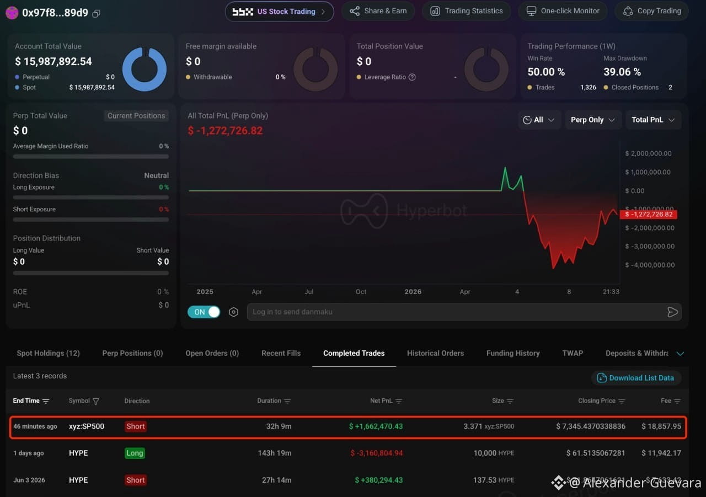The image size is (706, 497).
Task: Click Max Drawdown 39.06 % value
Action: click(622, 72)
